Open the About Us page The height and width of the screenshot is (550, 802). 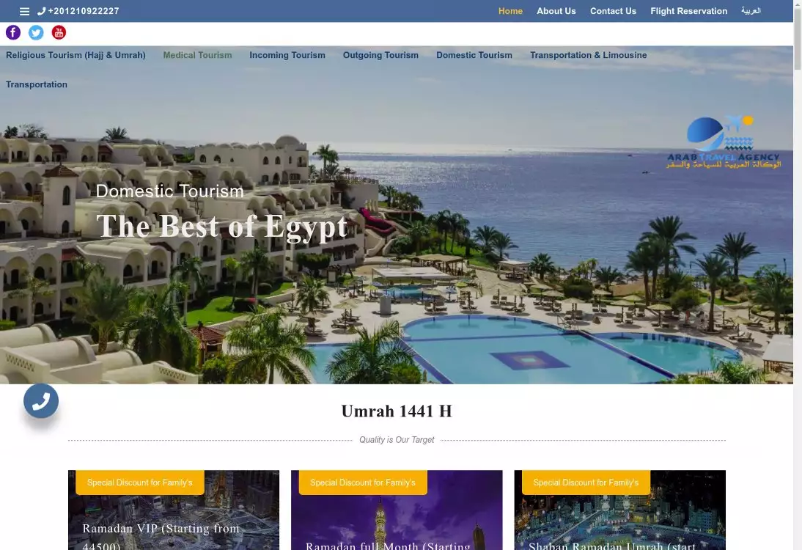coord(556,11)
